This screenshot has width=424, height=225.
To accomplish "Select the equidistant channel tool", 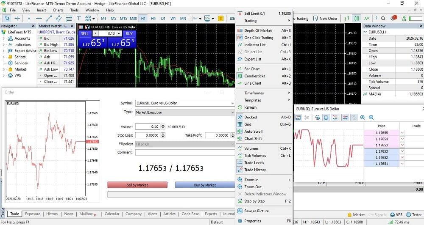I will [59, 18].
